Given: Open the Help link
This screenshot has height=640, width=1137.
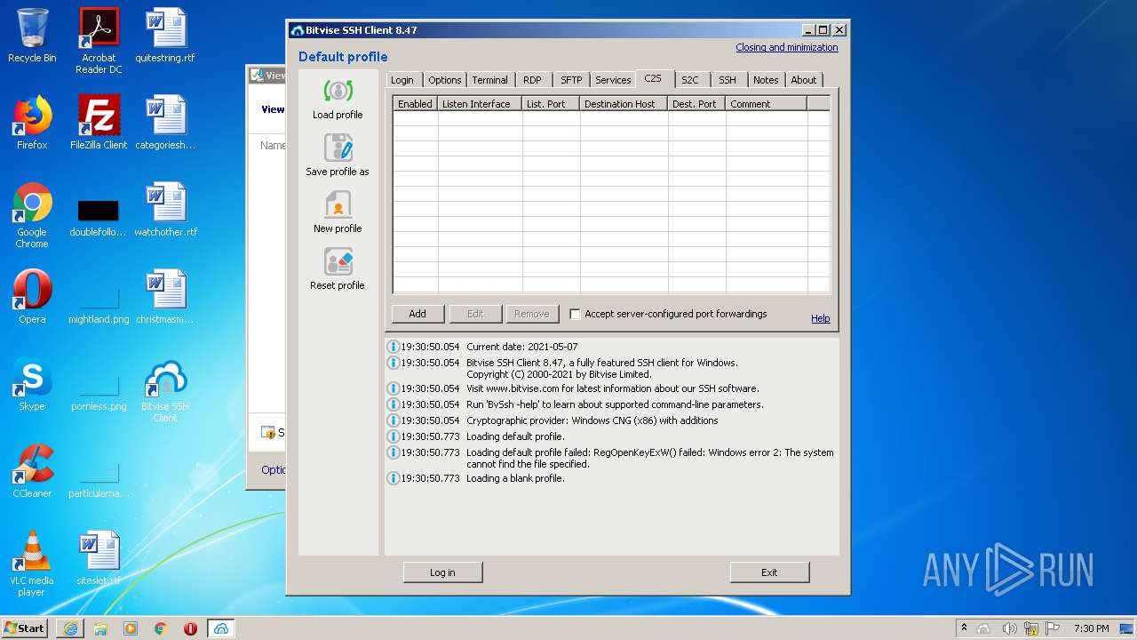Looking at the screenshot, I should (821, 318).
